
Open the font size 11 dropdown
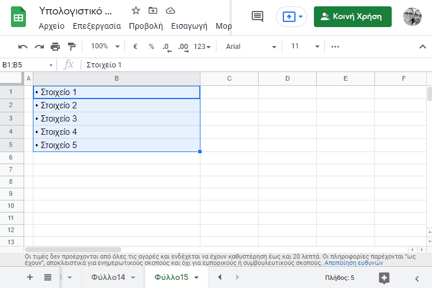coord(305,46)
